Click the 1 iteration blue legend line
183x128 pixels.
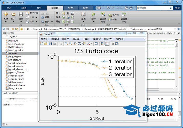tap(104, 61)
